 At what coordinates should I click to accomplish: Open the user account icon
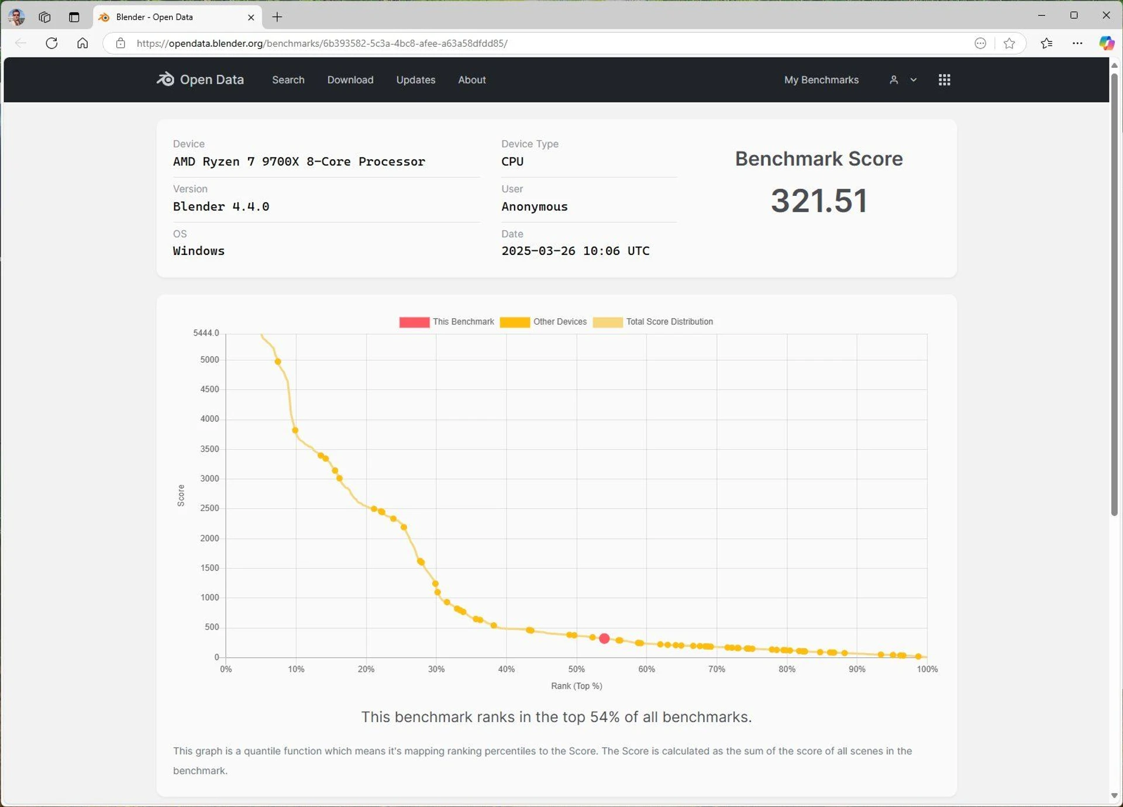(894, 80)
